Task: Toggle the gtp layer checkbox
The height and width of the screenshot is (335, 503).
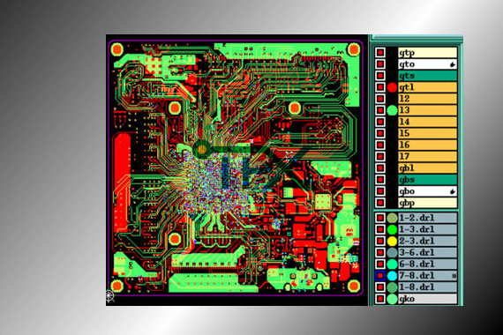Action: click(x=380, y=52)
